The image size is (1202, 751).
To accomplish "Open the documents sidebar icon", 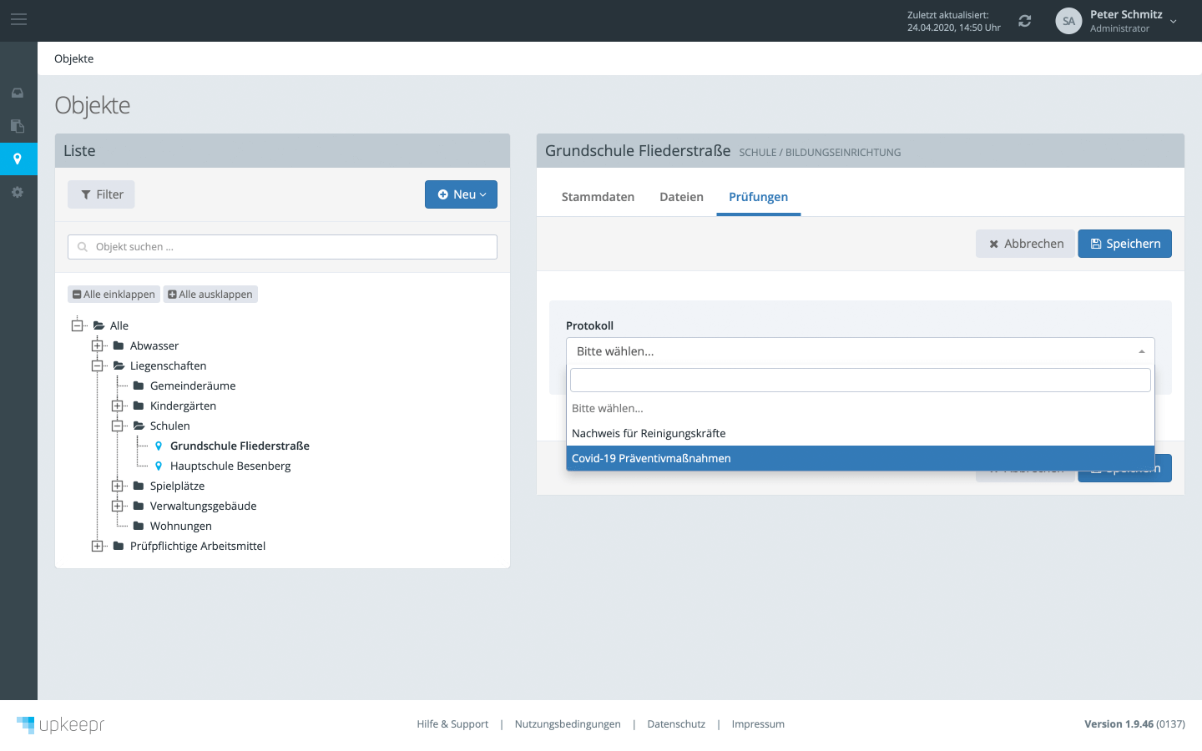I will pos(18,126).
